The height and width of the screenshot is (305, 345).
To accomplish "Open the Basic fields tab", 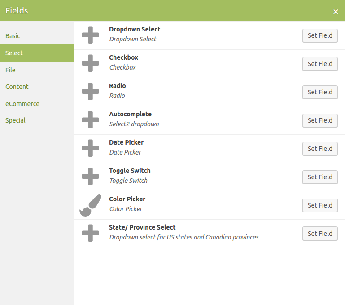I will click(x=13, y=36).
